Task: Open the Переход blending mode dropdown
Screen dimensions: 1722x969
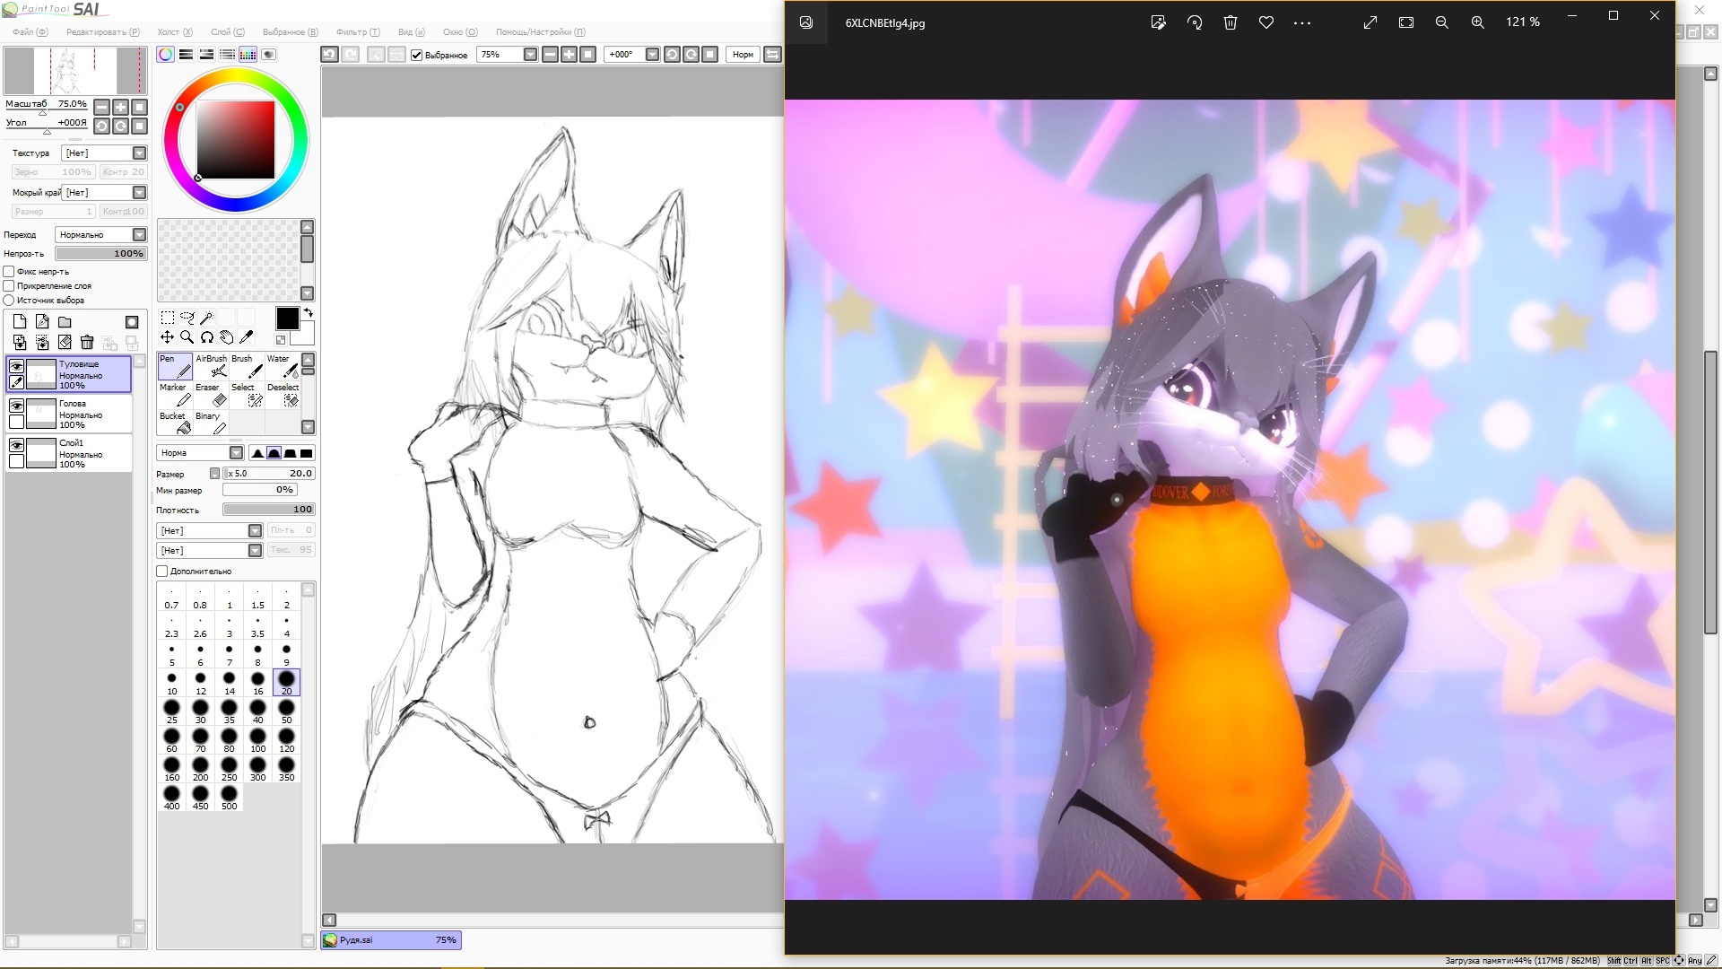Action: pos(139,234)
